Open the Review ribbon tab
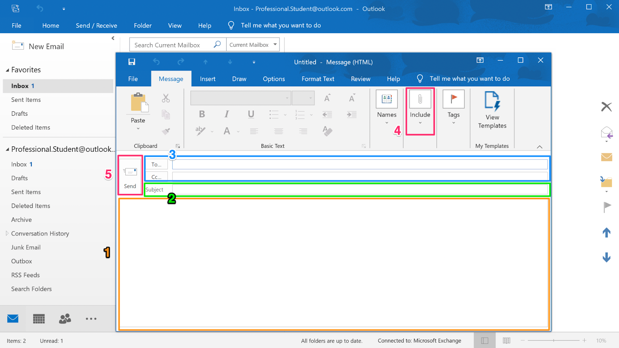The width and height of the screenshot is (619, 348). (361, 79)
